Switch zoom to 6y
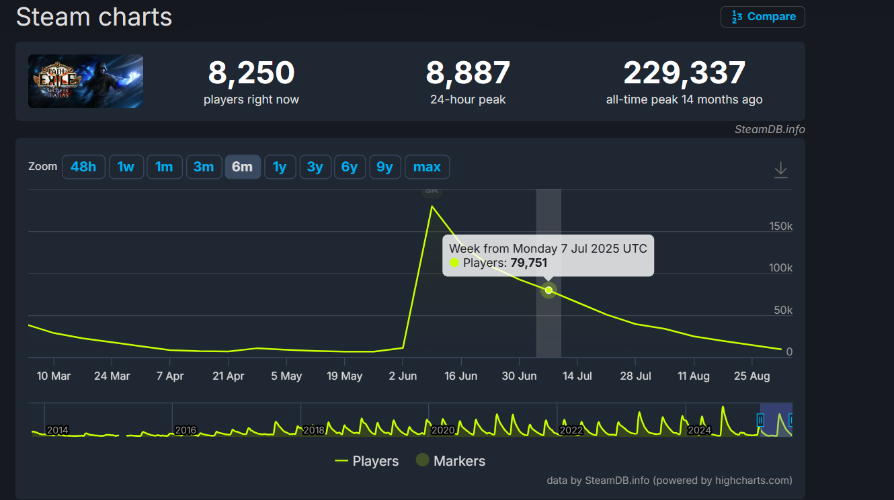 click(x=350, y=167)
